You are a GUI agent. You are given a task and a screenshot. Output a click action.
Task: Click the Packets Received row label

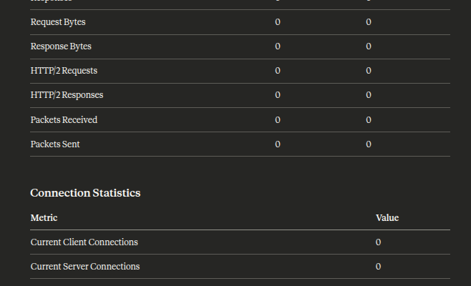pyautogui.click(x=64, y=119)
